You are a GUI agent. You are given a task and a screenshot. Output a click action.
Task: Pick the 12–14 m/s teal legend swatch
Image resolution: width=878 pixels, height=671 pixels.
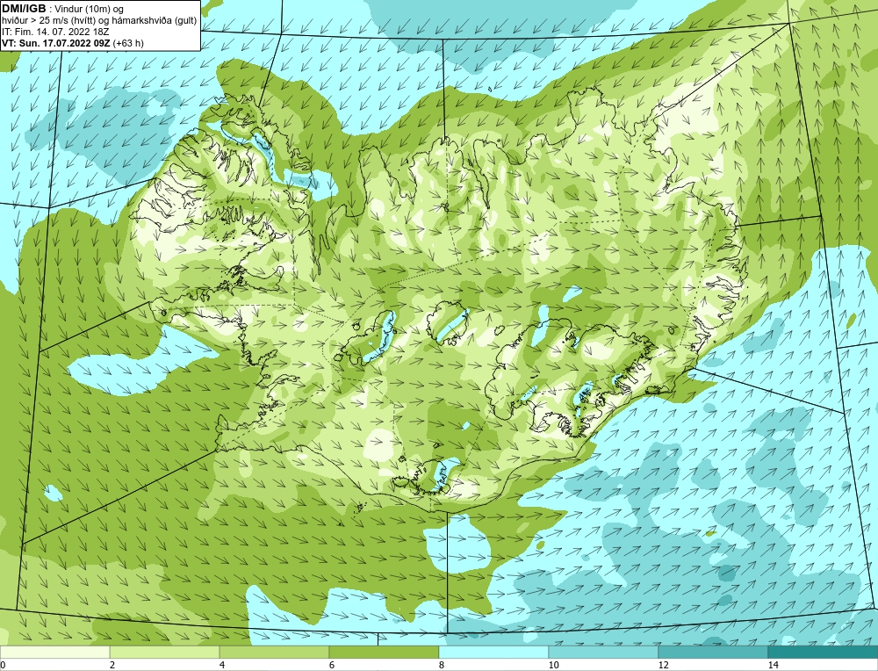pos(713,652)
